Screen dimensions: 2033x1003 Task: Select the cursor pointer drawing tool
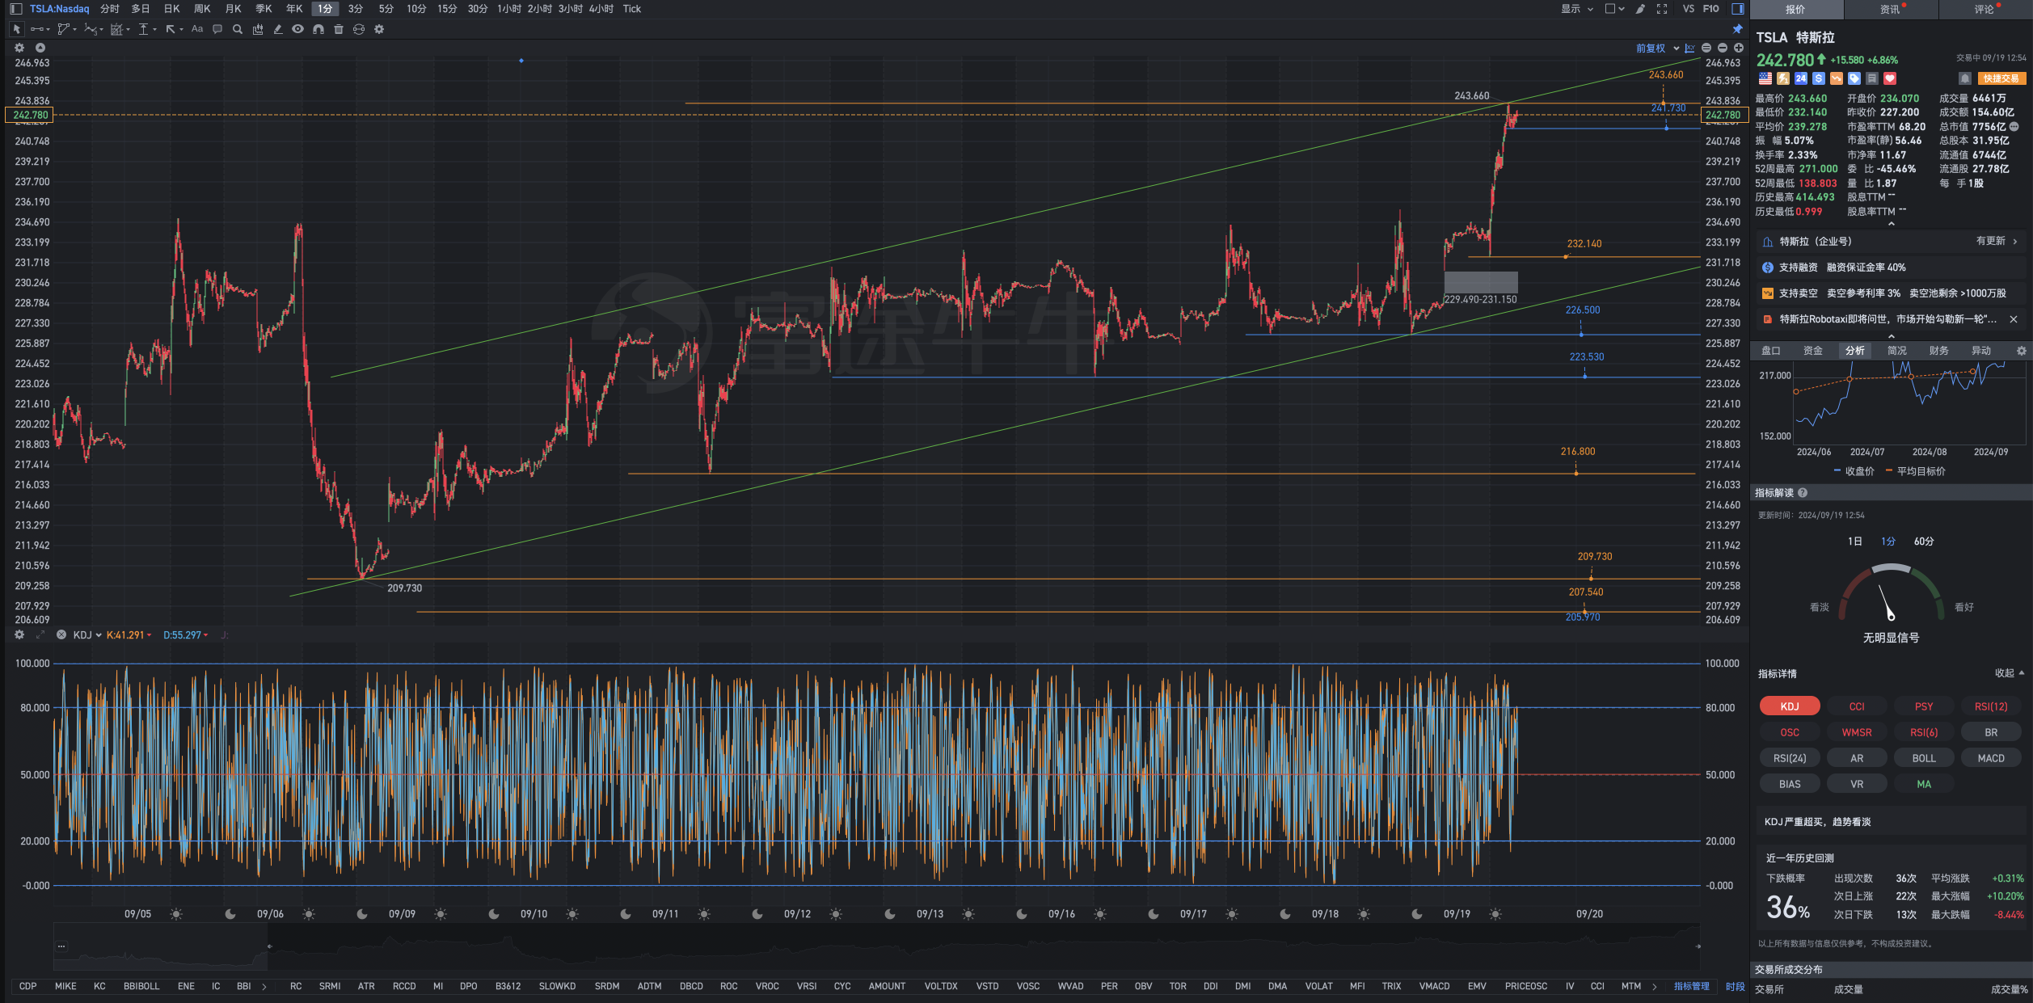16,29
